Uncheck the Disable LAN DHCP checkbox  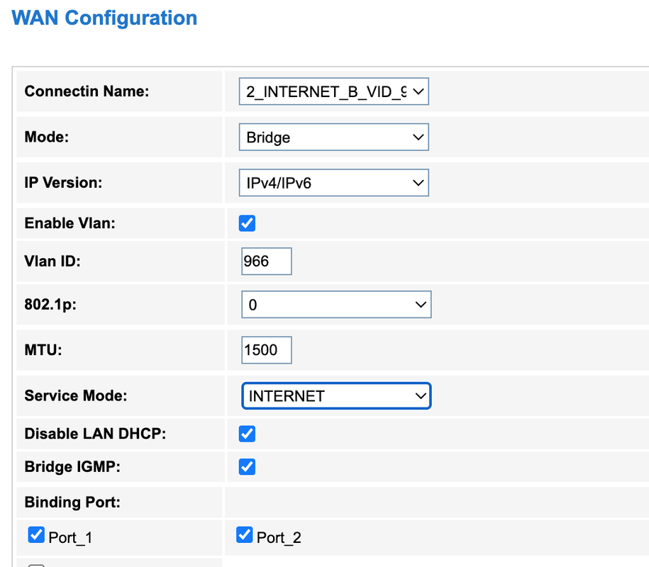[247, 433]
